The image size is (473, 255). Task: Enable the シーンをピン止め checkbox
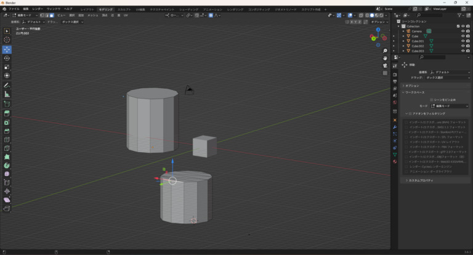pos(432,99)
